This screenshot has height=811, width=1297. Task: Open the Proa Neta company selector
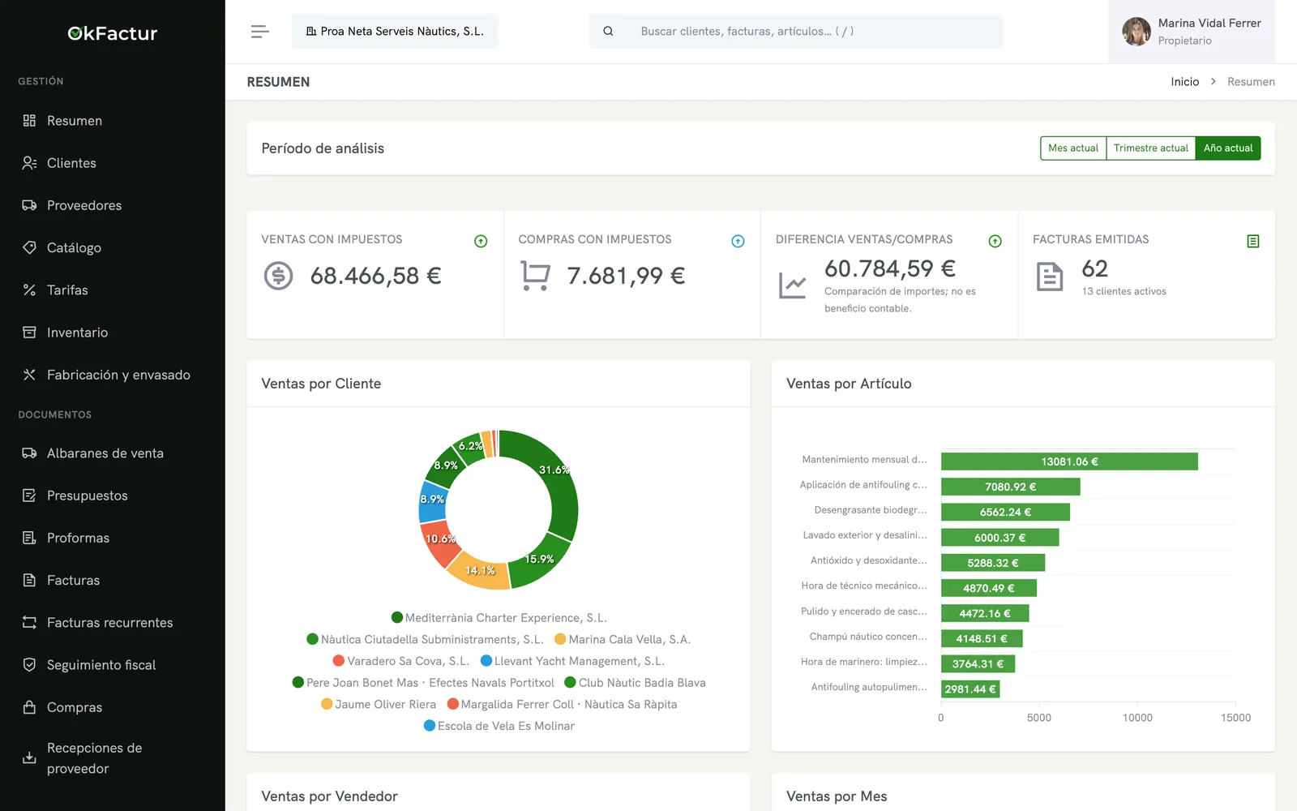coord(395,32)
